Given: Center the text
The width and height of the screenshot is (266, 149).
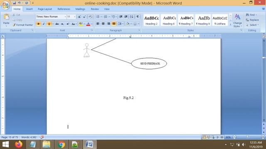Looking at the screenshot, I should tap(103, 24).
